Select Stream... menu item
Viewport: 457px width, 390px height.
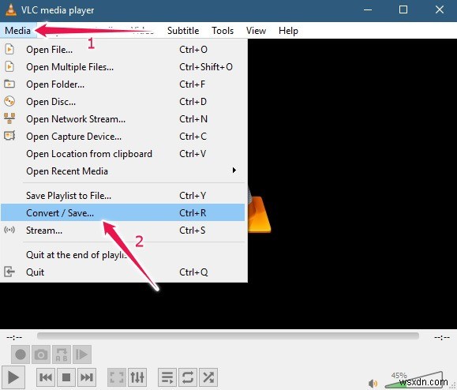pyautogui.click(x=122, y=231)
